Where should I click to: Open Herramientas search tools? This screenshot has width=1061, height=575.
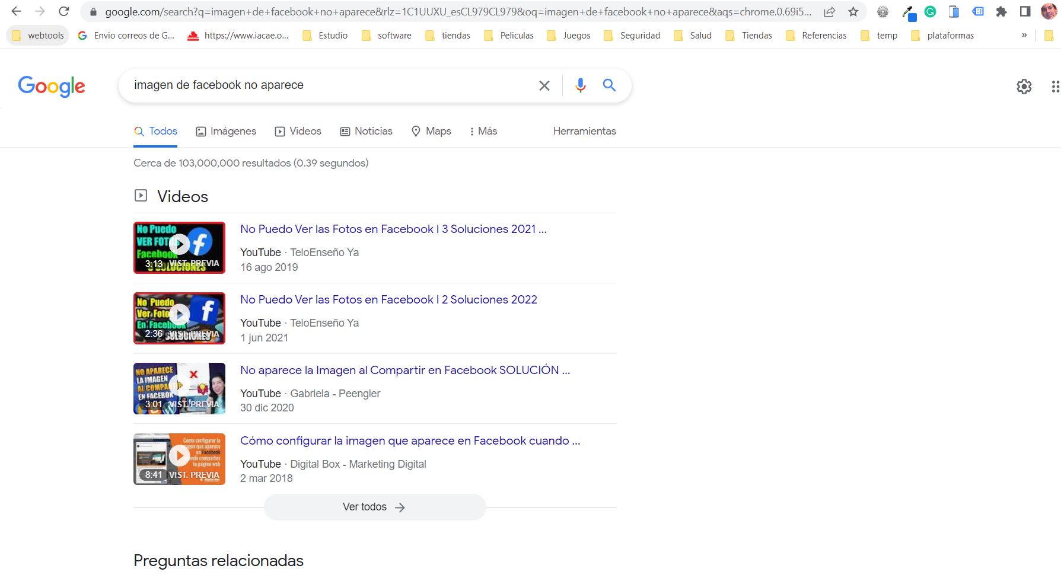pyautogui.click(x=585, y=131)
